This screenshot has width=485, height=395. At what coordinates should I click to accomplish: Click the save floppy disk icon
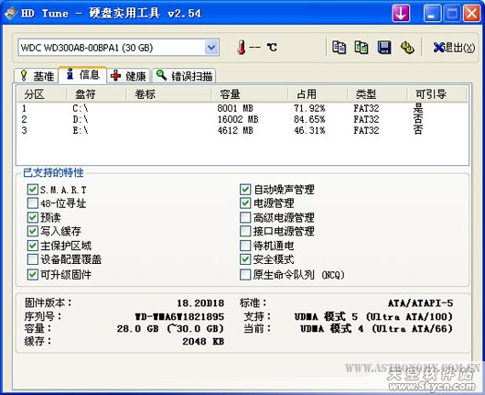[384, 48]
